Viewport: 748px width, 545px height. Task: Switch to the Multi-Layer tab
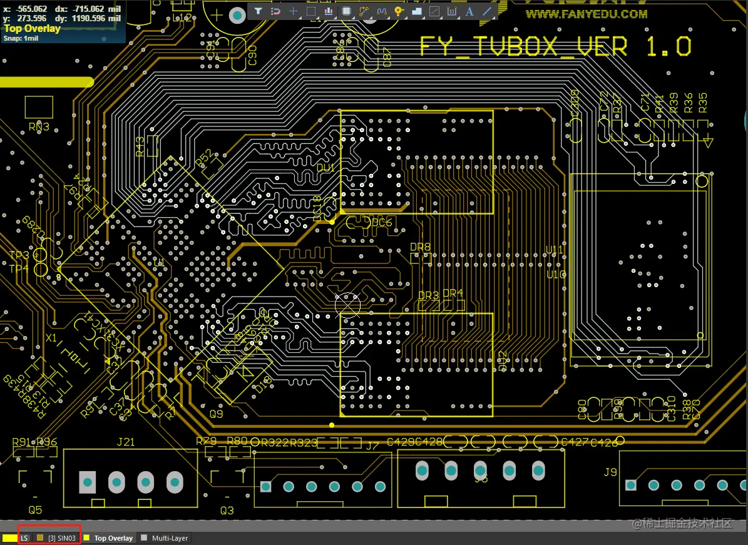168,537
